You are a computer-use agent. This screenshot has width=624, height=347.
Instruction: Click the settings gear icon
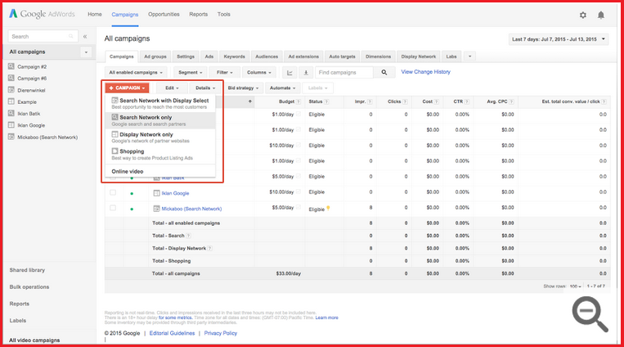pos(583,15)
